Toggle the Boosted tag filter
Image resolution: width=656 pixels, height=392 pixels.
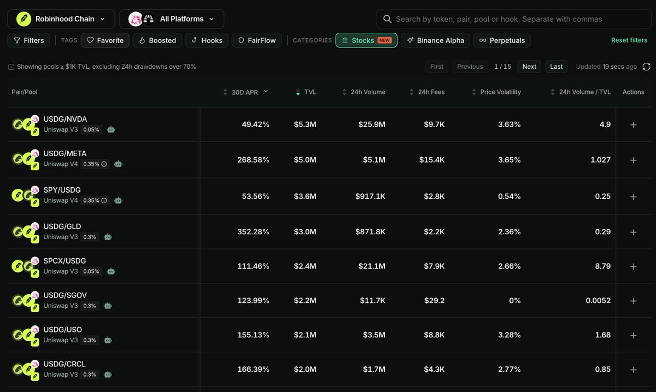157,40
